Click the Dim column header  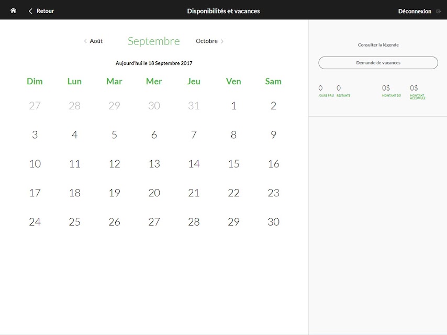(x=35, y=81)
